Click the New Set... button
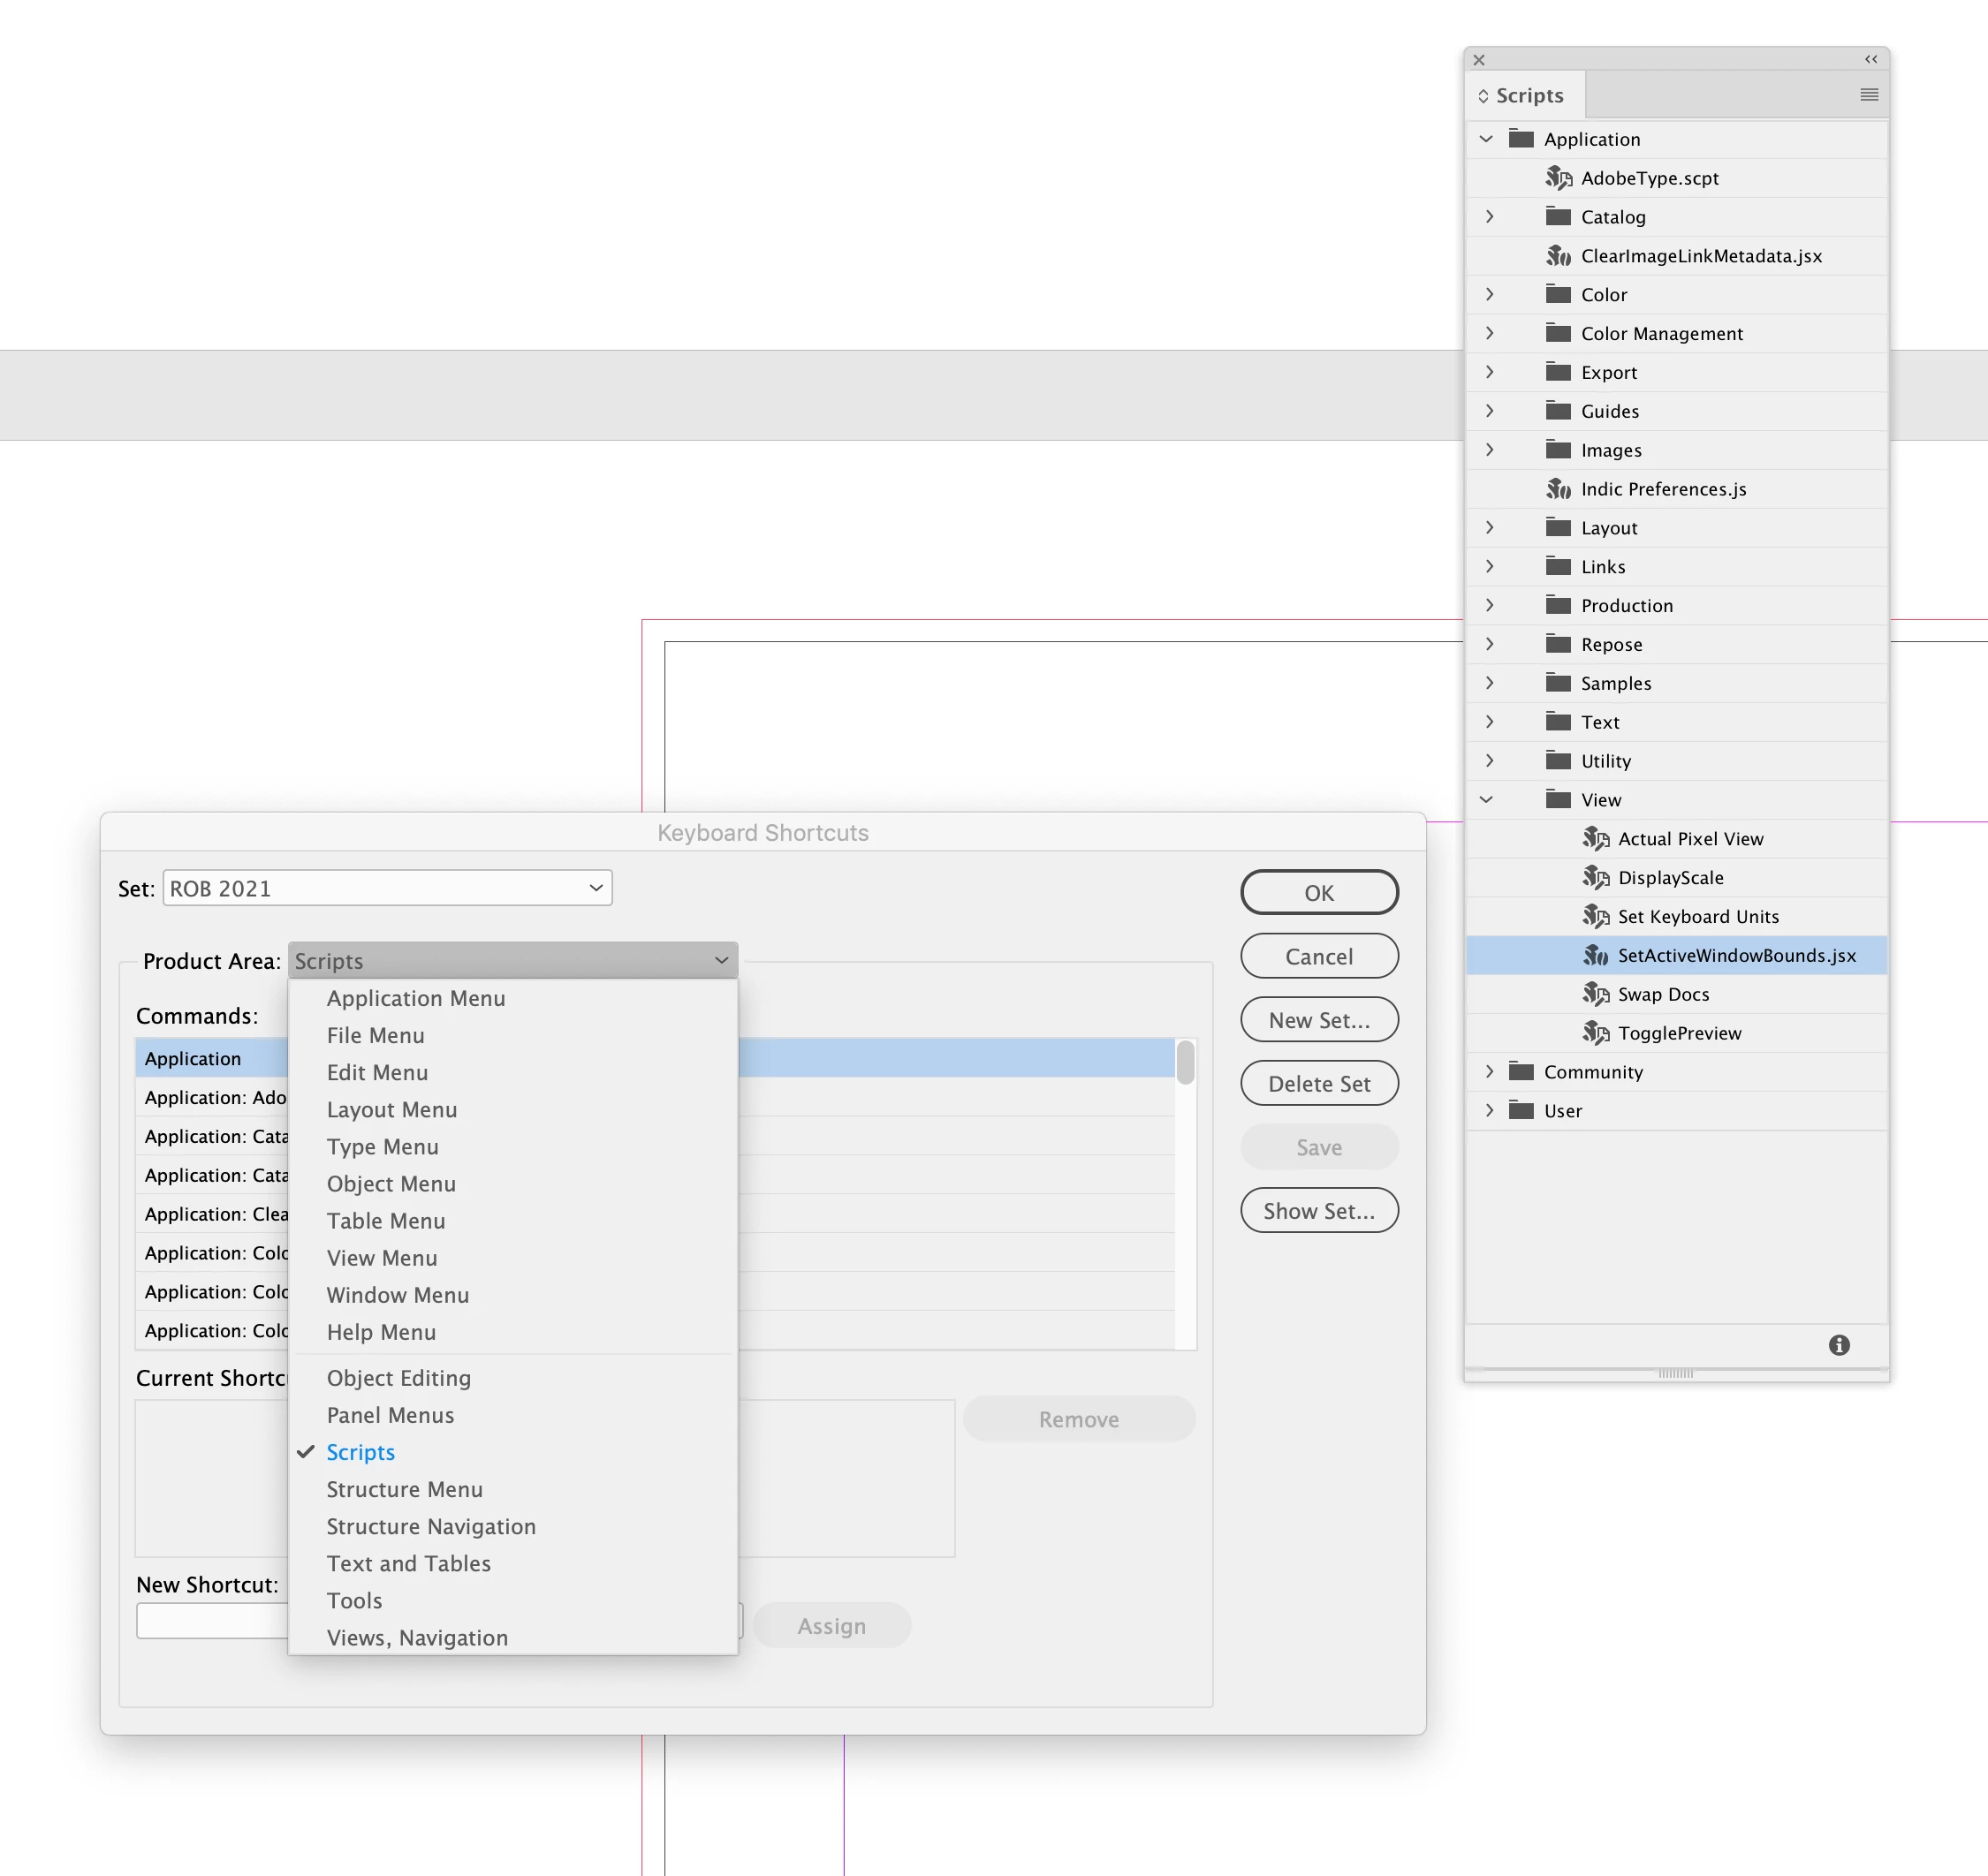Screen dimensions: 1988x1876 click(x=1318, y=1020)
